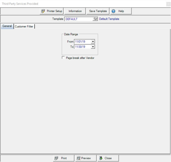This screenshot has height=162, width=171.
Task: Click the blue question mark Help icon
Action: (113, 11)
